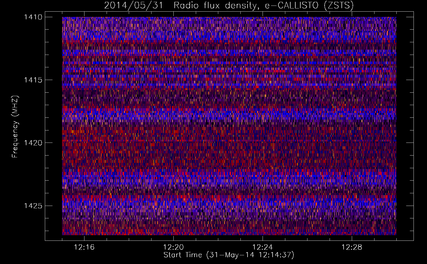Click the '12:24' time axis label
The width and height of the screenshot is (427, 264).
[x=263, y=247]
